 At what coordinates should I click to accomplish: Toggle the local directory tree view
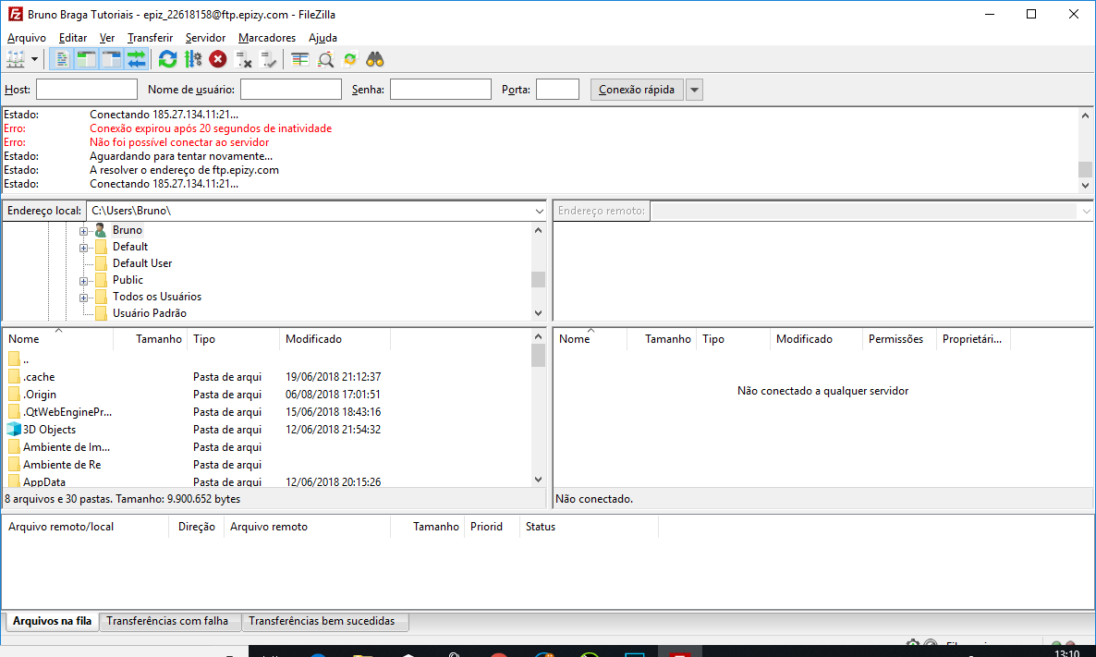point(85,58)
